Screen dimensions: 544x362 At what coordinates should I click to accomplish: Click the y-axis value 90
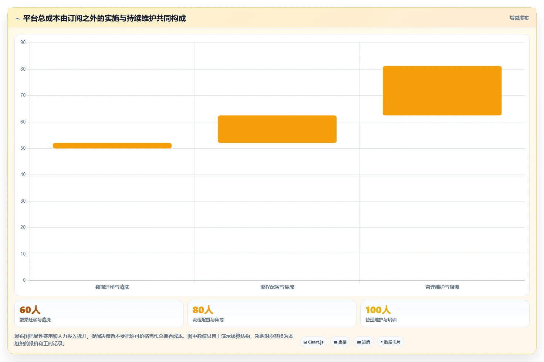pyautogui.click(x=23, y=43)
